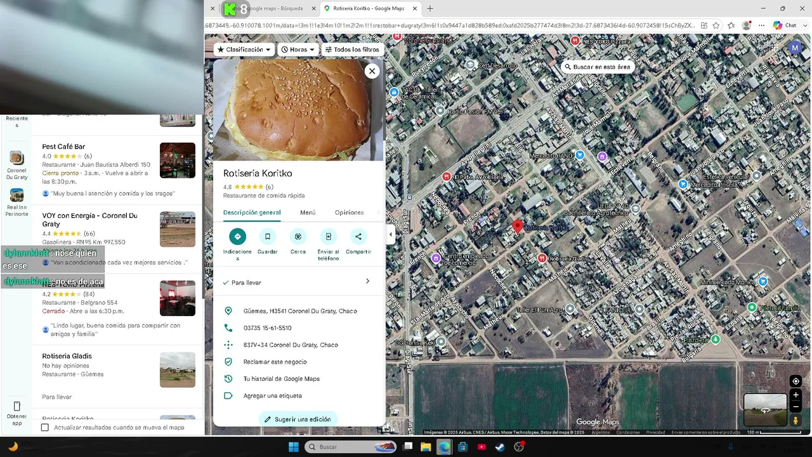Image resolution: width=812 pixels, height=457 pixels.
Task: Open Microsoft Store from the taskbar
Action: click(463, 447)
